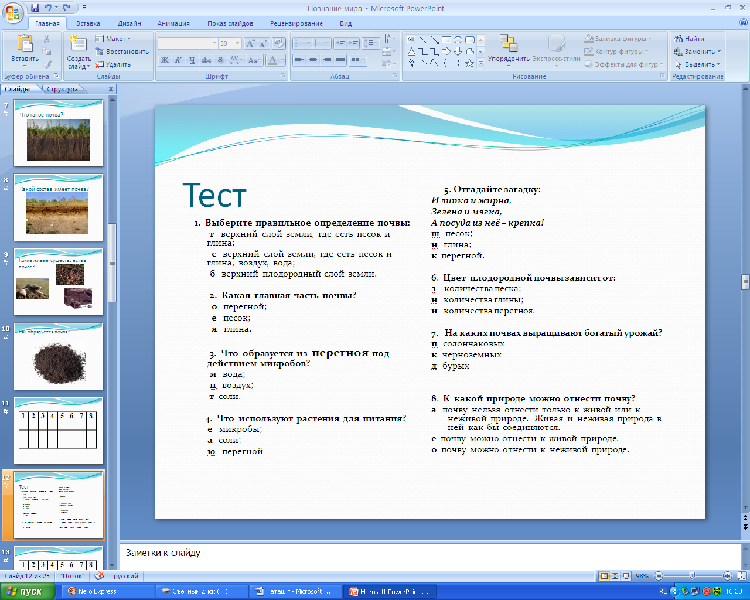Click Clear Formatting eraser icon
The image size is (750, 600).
(x=279, y=43)
